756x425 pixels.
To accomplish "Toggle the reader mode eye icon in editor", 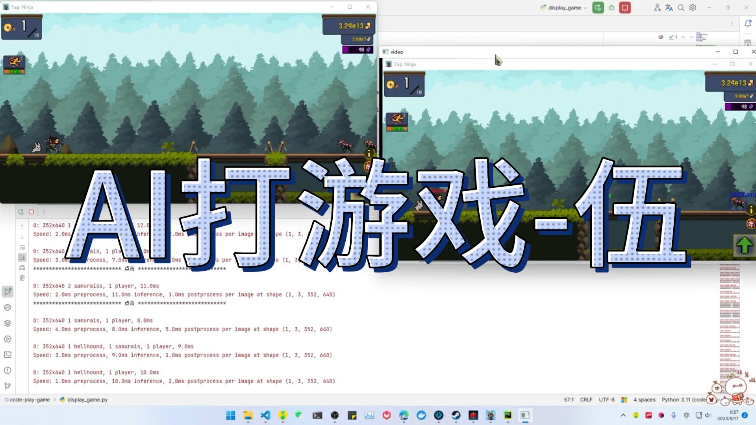I will coord(661,37).
